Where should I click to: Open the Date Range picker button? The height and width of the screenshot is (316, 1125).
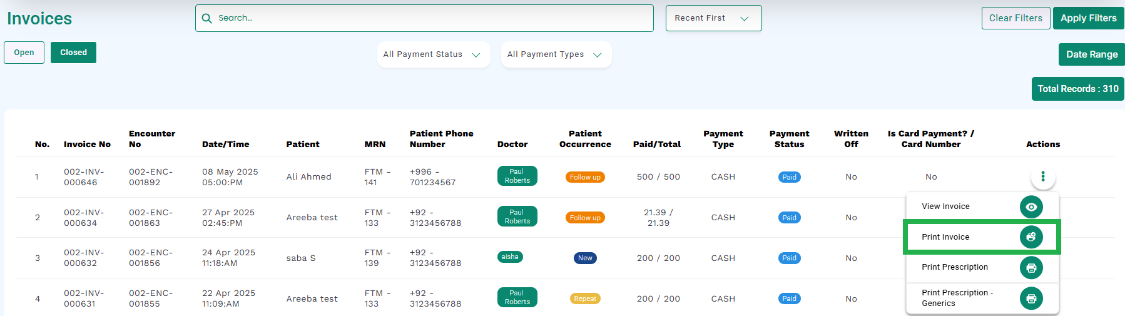pyautogui.click(x=1091, y=54)
